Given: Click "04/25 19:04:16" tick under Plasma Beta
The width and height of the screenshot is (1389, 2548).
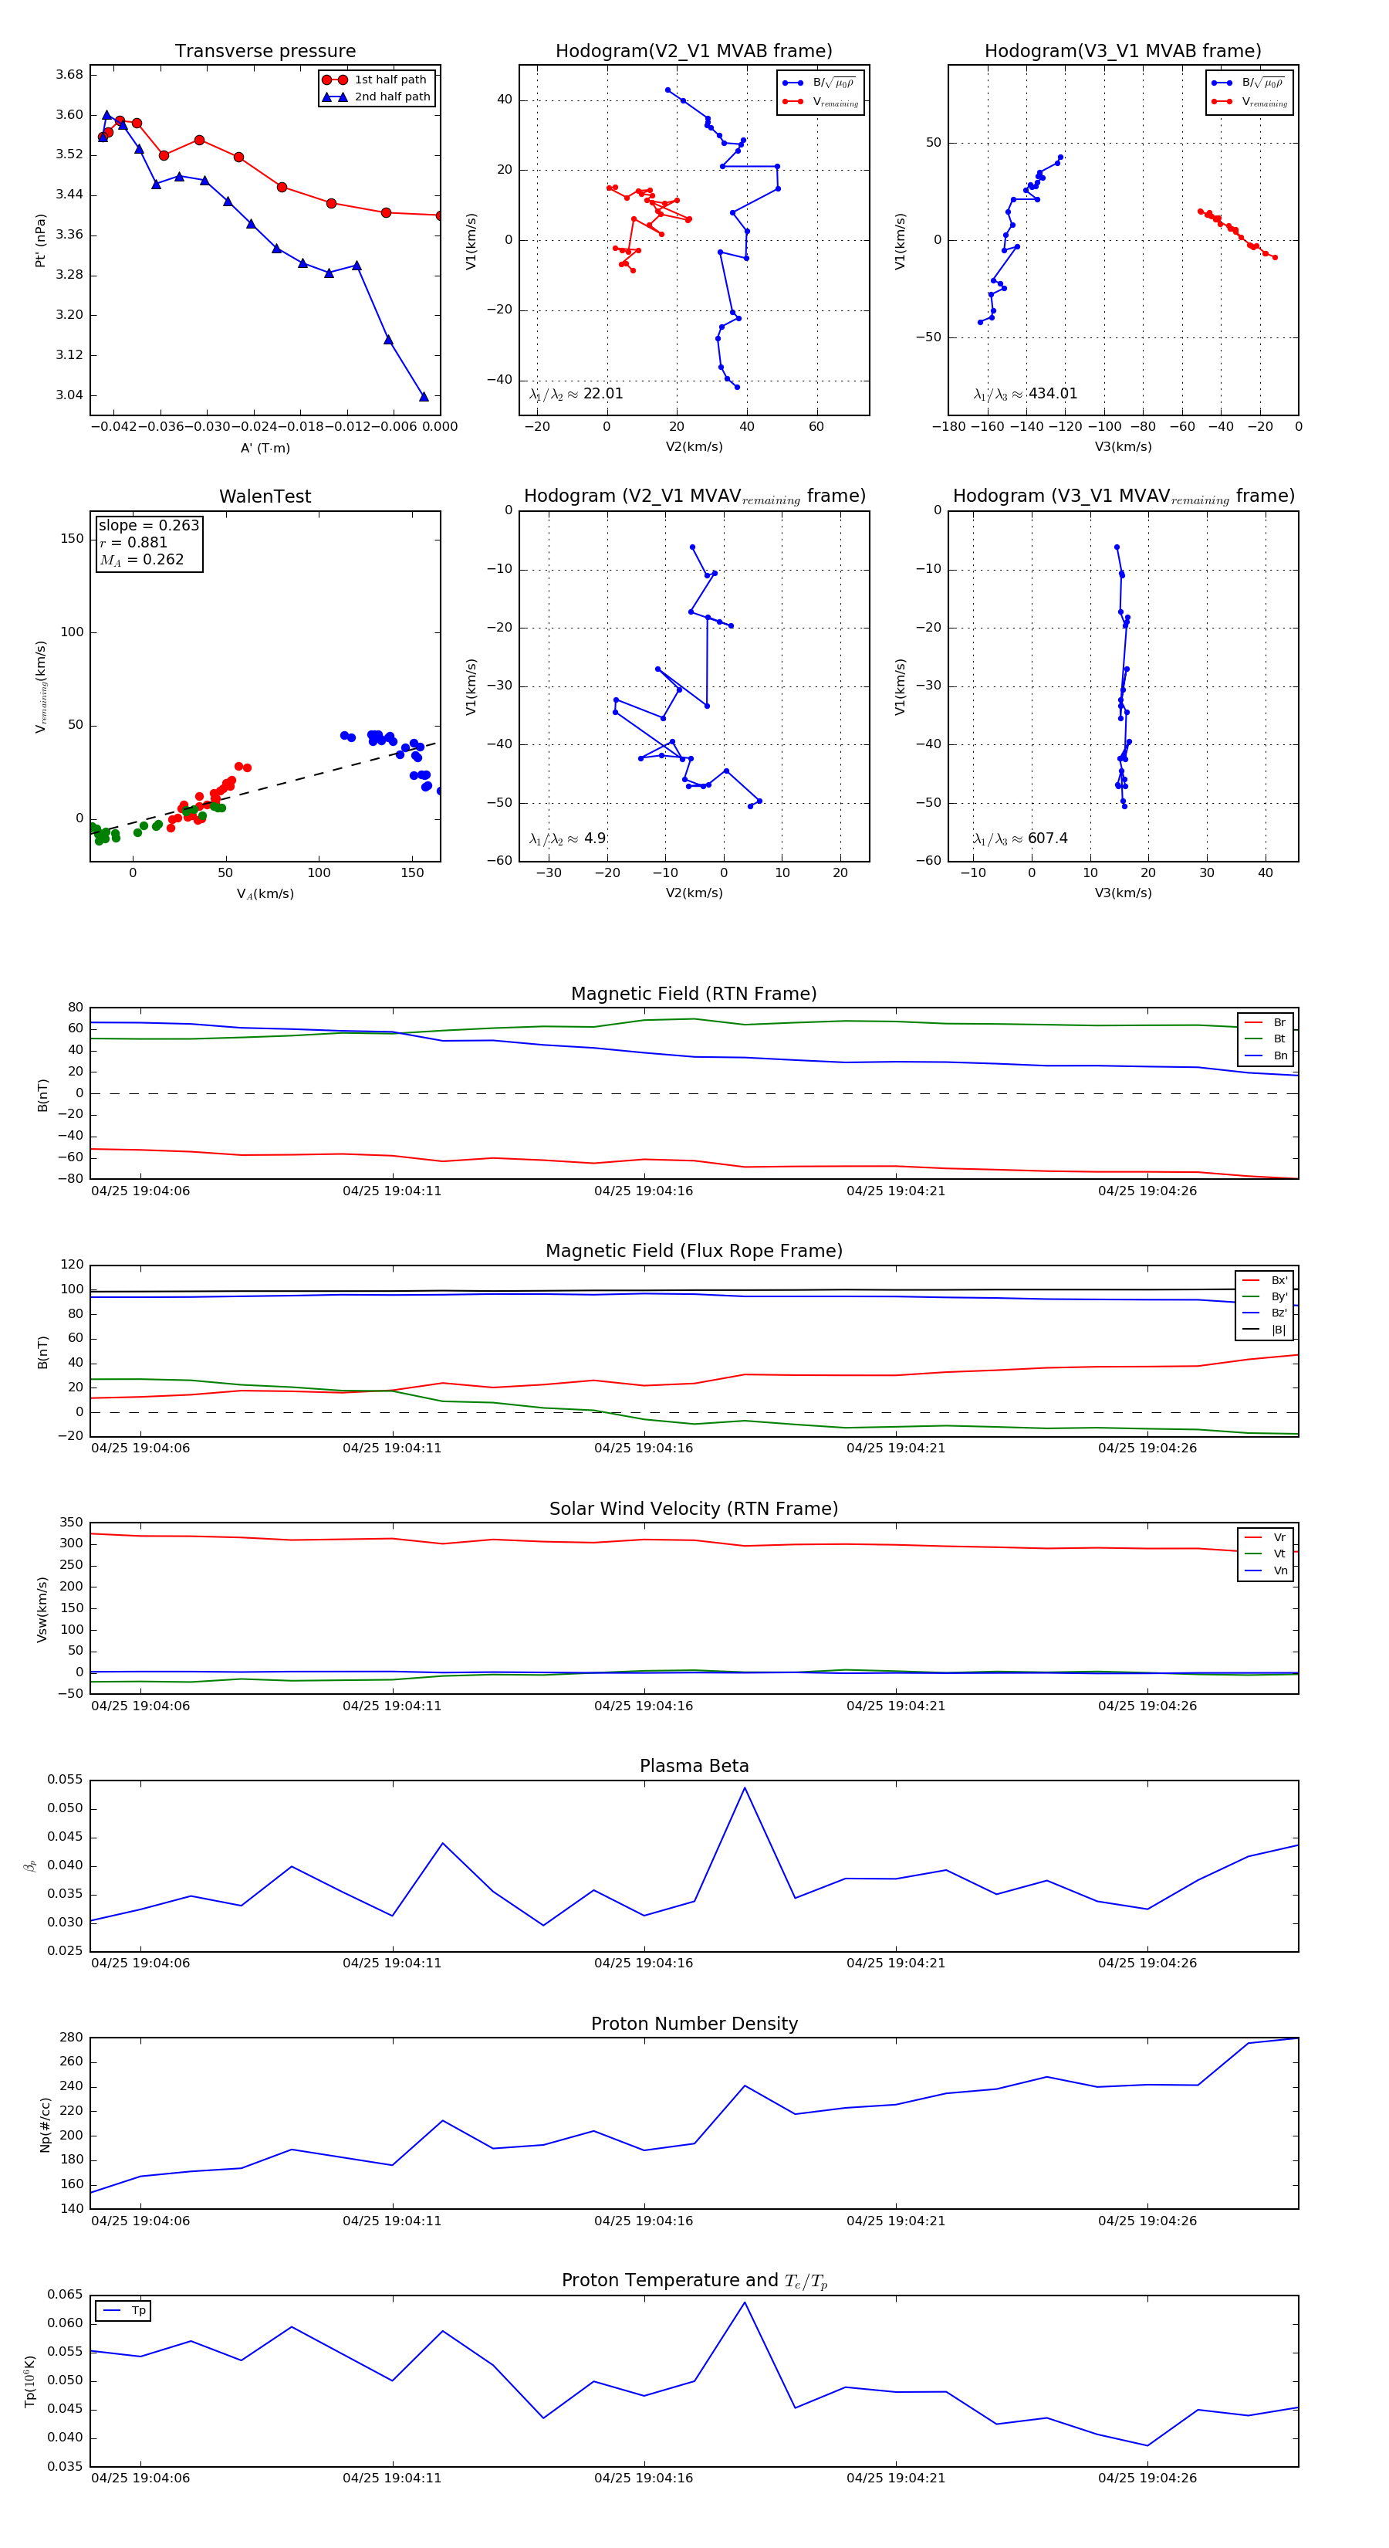Looking at the screenshot, I should pyautogui.click(x=644, y=1964).
